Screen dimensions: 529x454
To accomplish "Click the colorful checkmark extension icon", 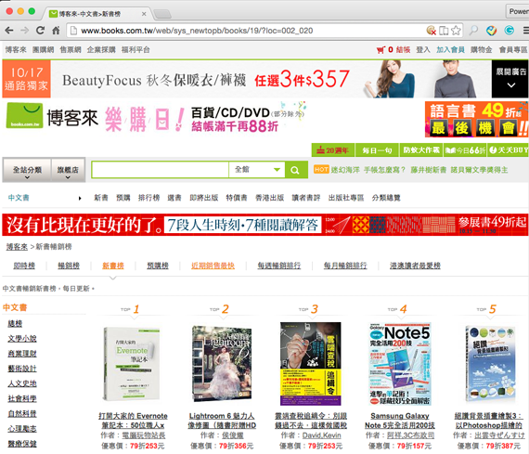I will click(x=492, y=31).
